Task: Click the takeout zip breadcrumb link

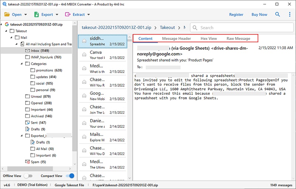Action: pyautogui.click(x=117, y=27)
